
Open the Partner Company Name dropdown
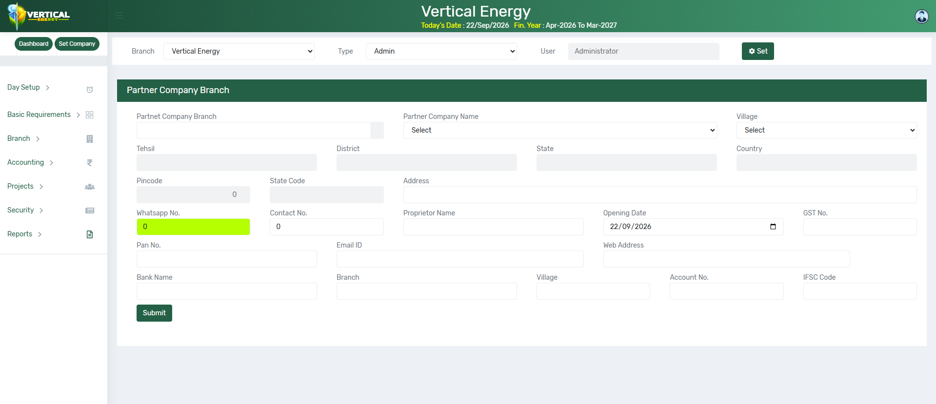click(560, 130)
